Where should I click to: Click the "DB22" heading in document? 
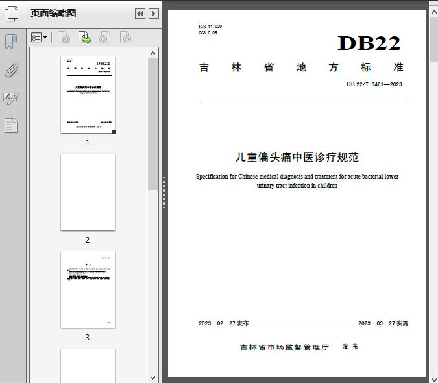tap(369, 43)
